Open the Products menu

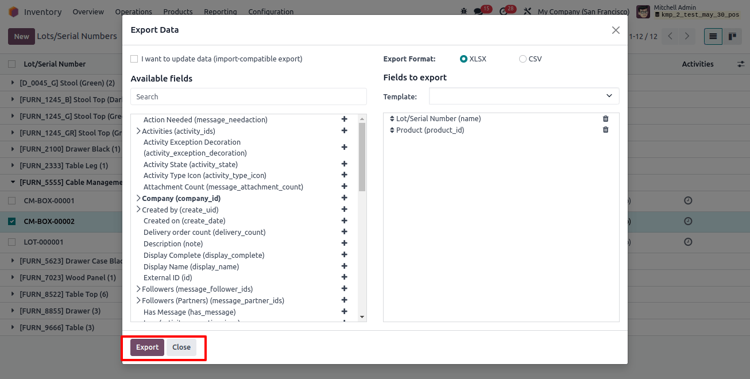(x=178, y=11)
